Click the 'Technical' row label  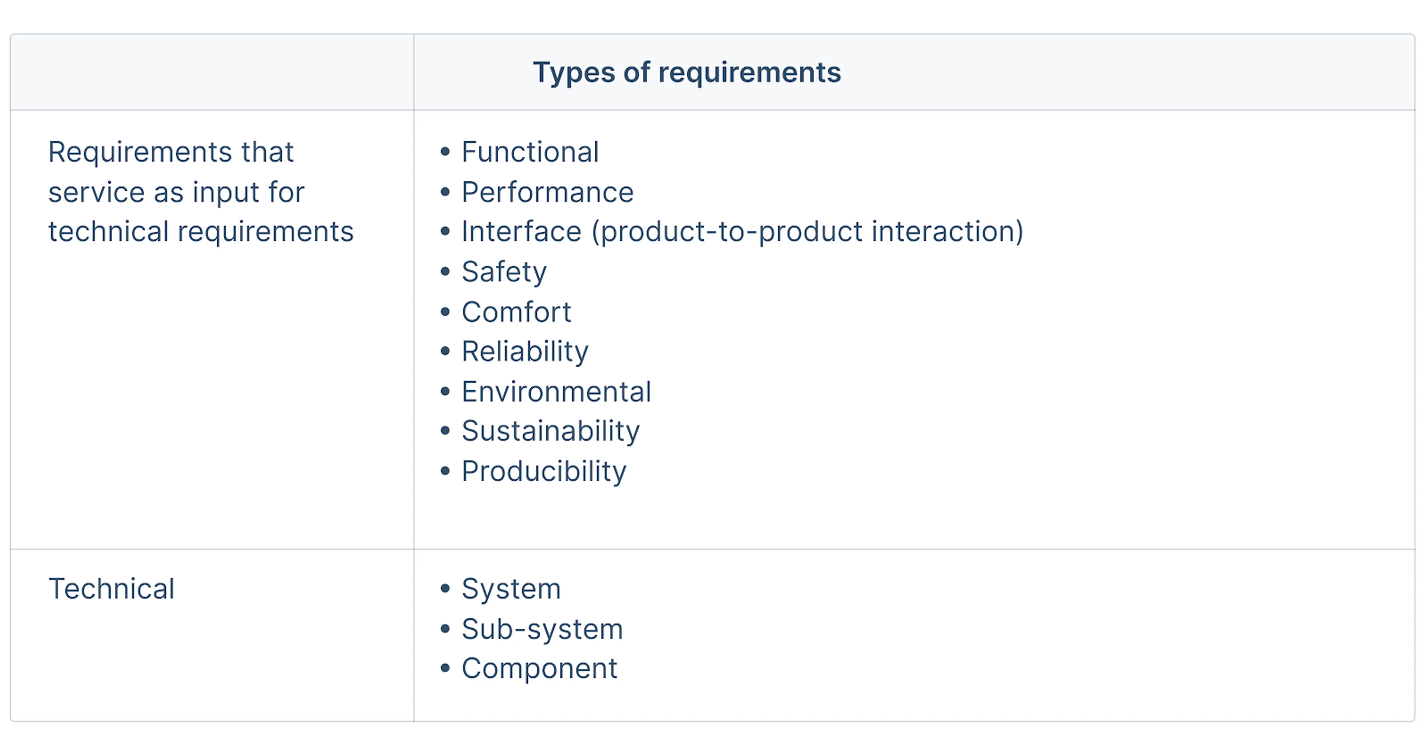pos(111,589)
